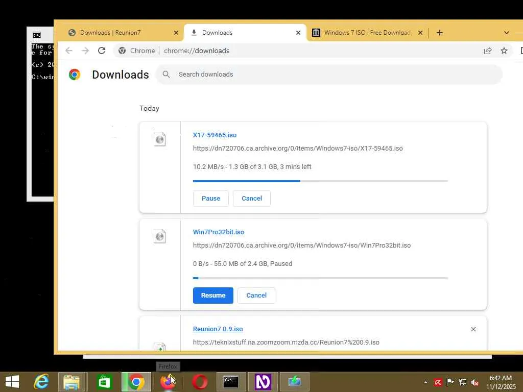Click the taskbar clock showing 6:42 AM

tap(501, 382)
